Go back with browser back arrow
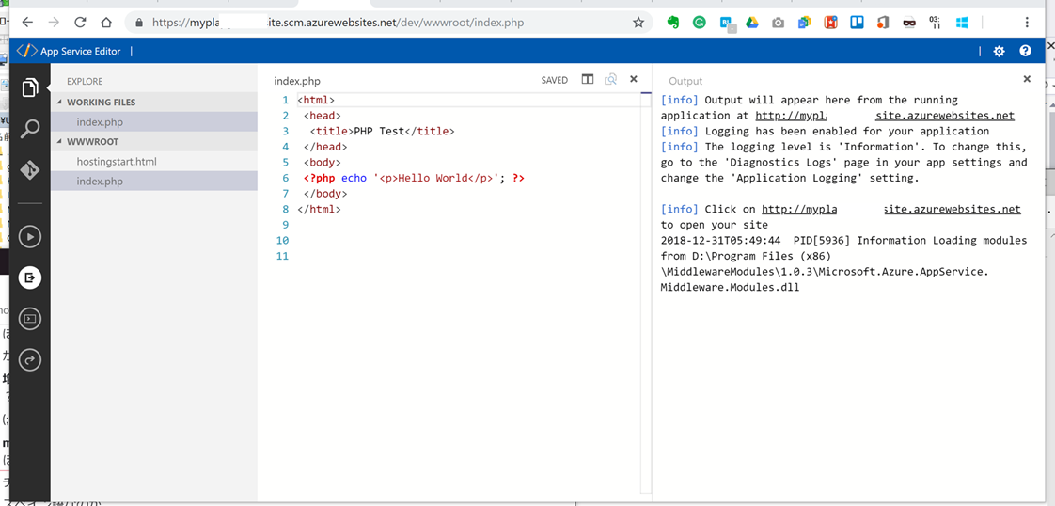 (27, 23)
